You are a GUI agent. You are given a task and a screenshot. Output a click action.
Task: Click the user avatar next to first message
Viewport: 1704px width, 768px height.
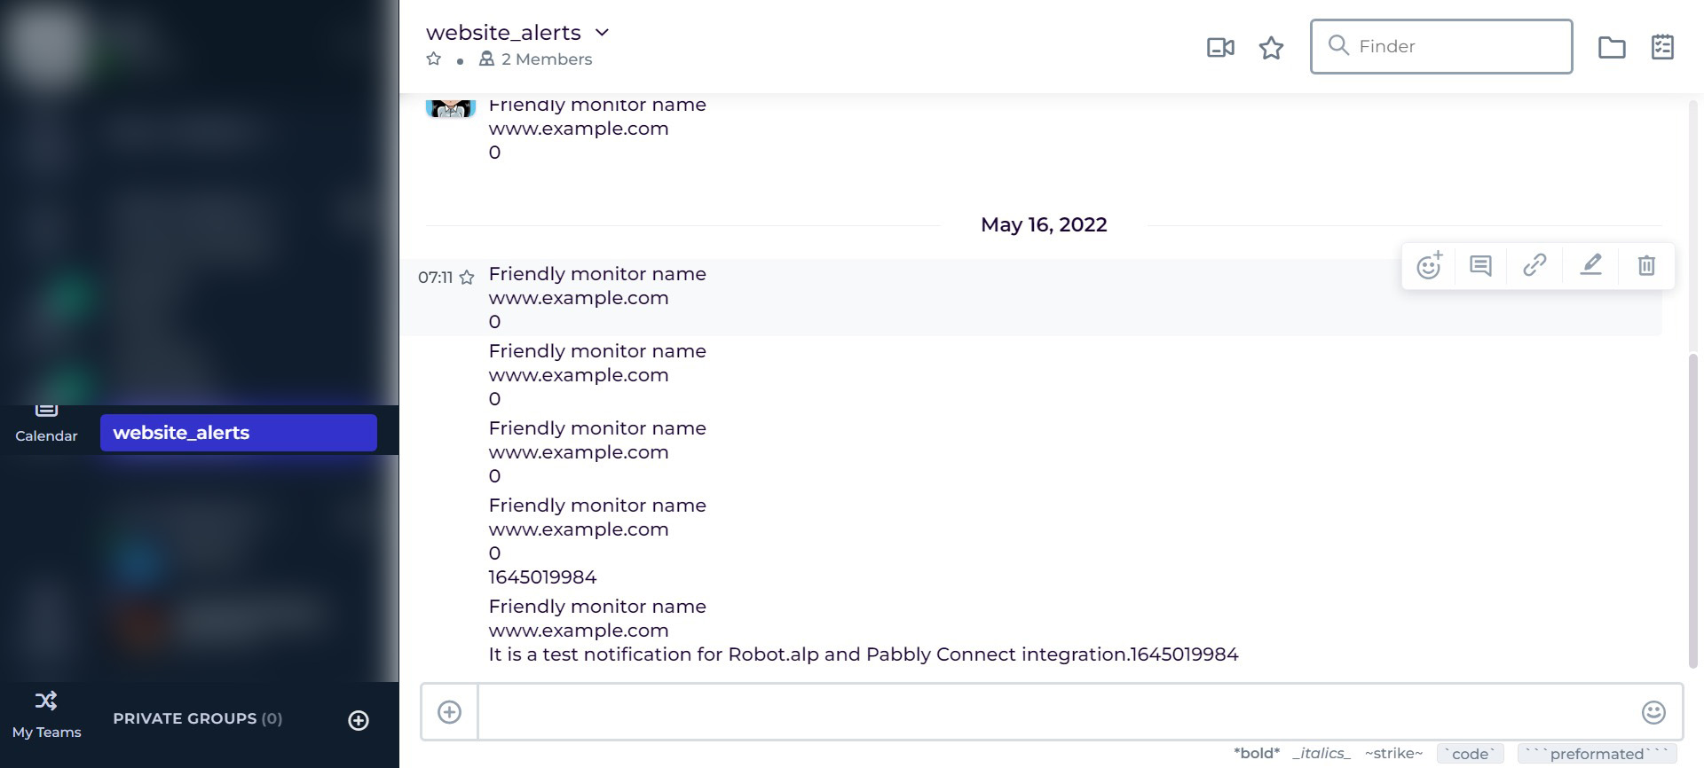pyautogui.click(x=451, y=106)
